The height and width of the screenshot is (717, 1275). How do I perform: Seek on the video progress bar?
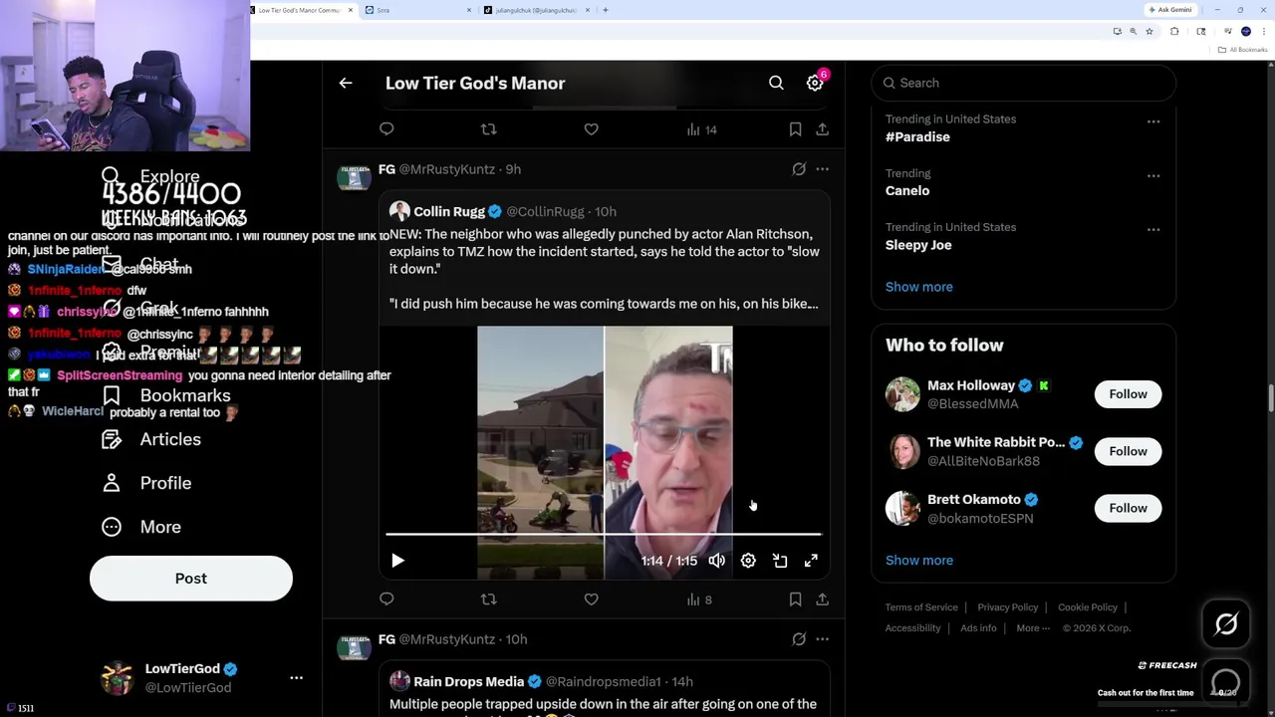[604, 535]
